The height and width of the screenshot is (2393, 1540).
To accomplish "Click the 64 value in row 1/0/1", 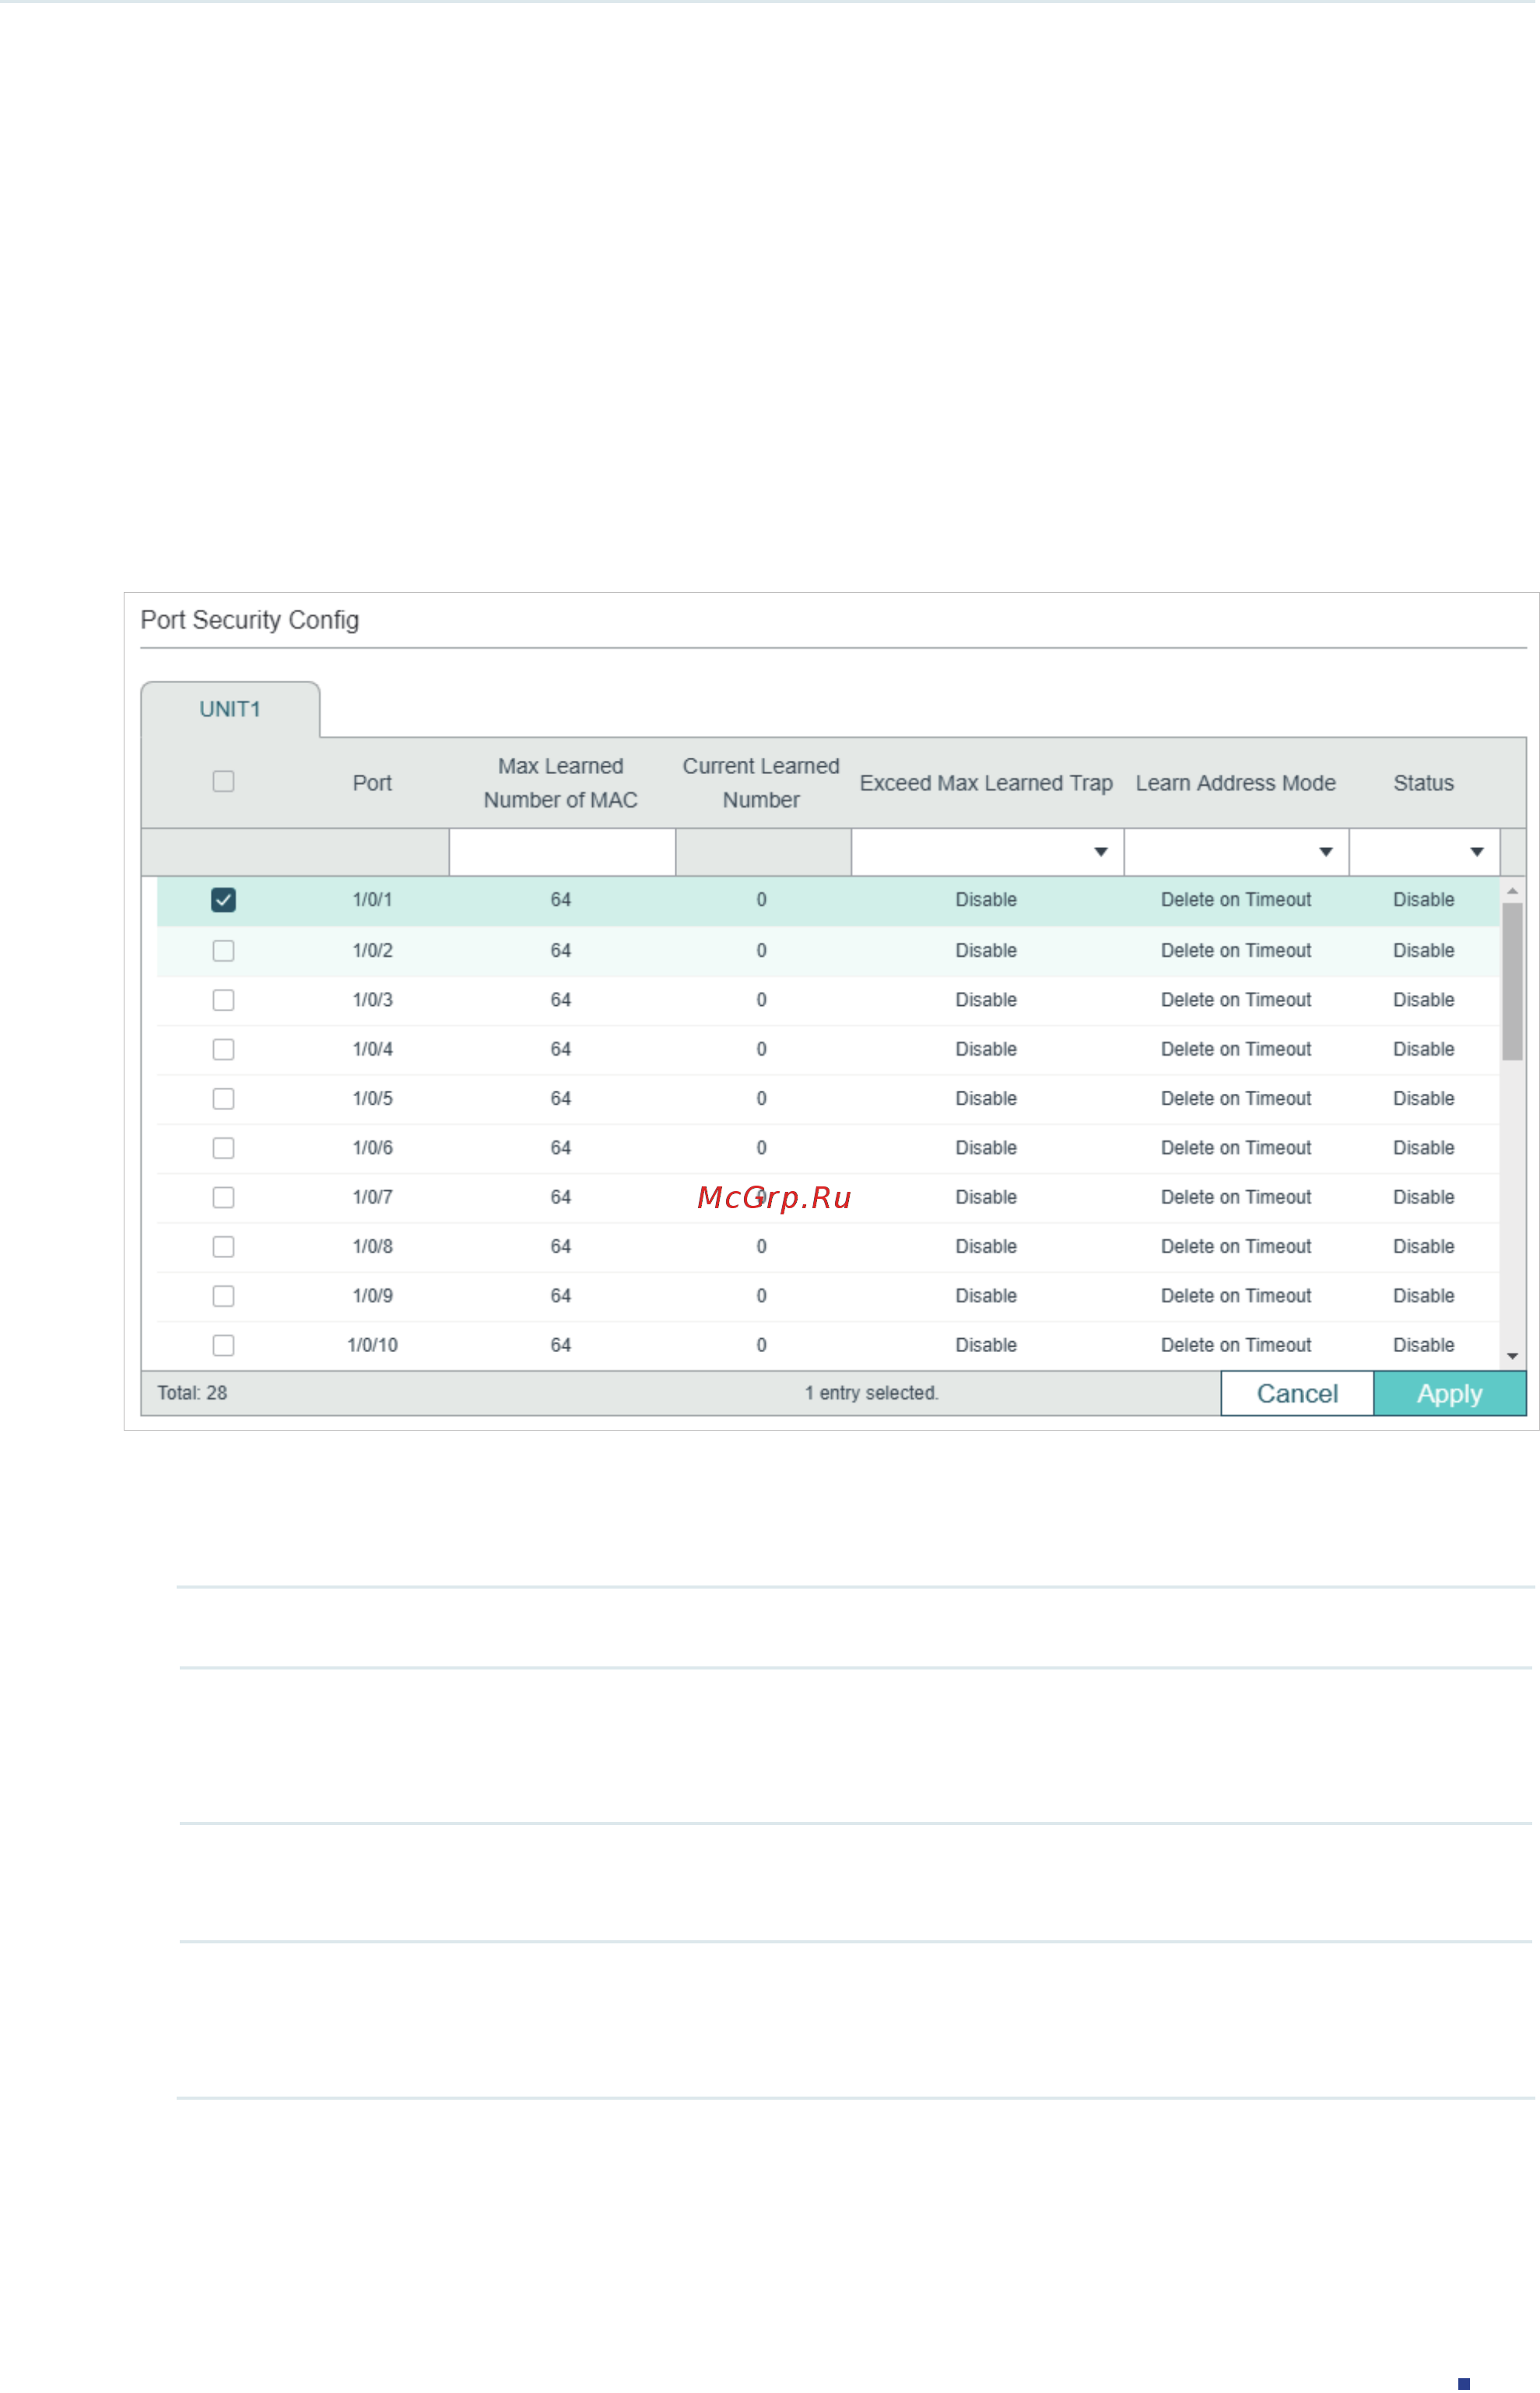I will click(561, 899).
